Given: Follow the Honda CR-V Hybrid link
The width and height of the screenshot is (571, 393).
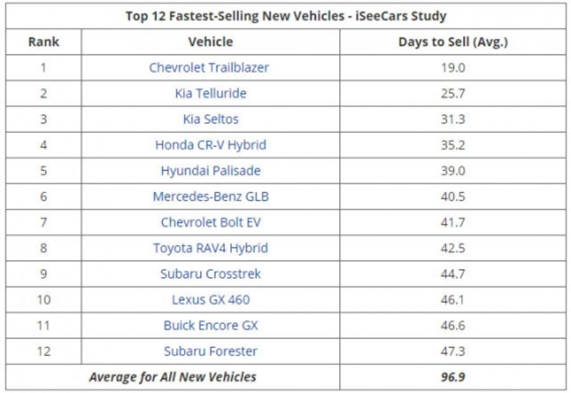Looking at the screenshot, I should tap(210, 145).
